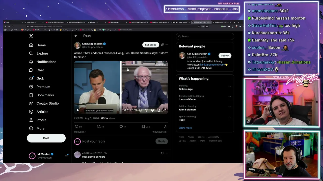Share the post using the share icon

tap(166, 127)
